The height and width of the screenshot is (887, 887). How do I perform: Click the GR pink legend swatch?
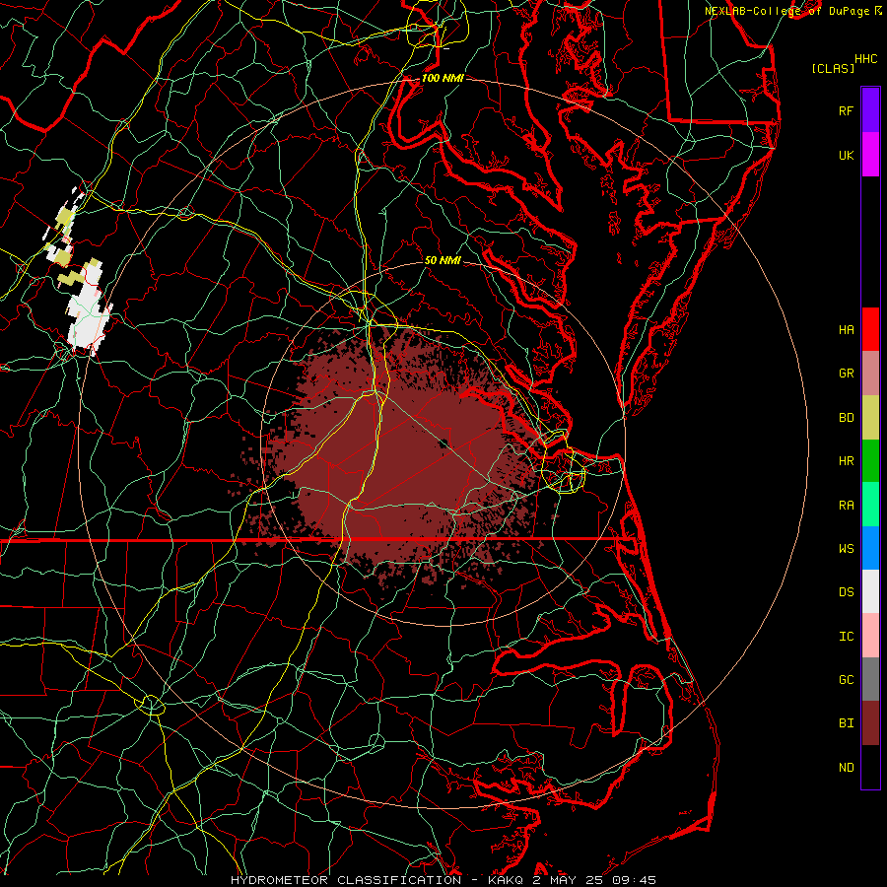click(870, 374)
